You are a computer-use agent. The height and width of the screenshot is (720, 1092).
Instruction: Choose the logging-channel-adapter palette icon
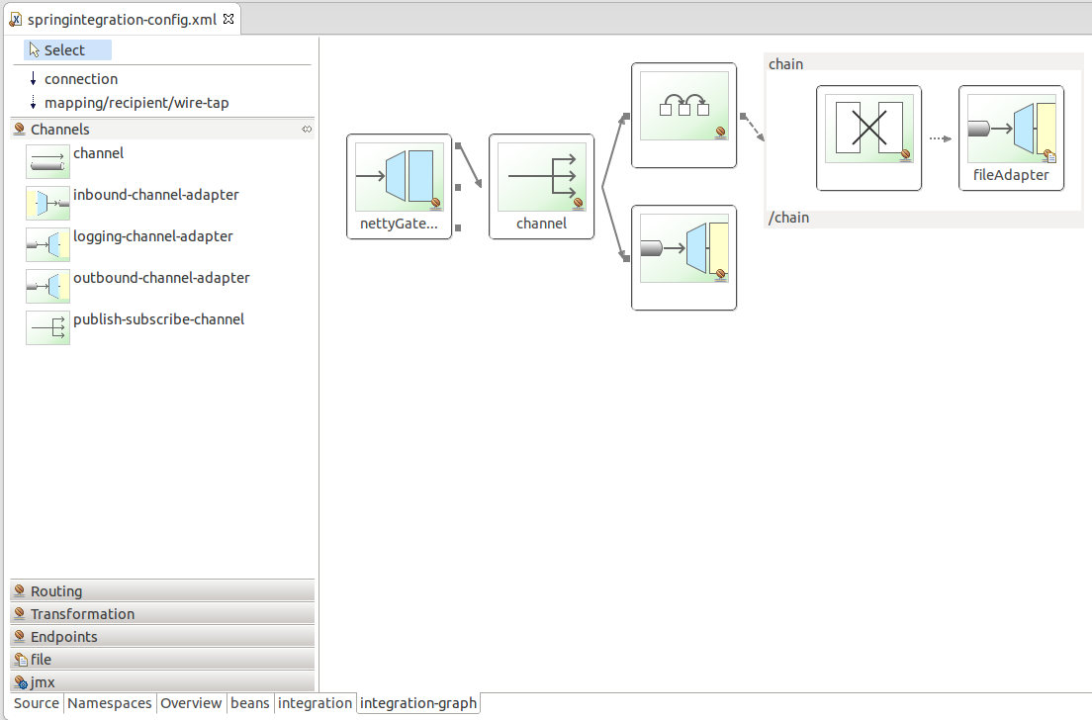point(48,244)
